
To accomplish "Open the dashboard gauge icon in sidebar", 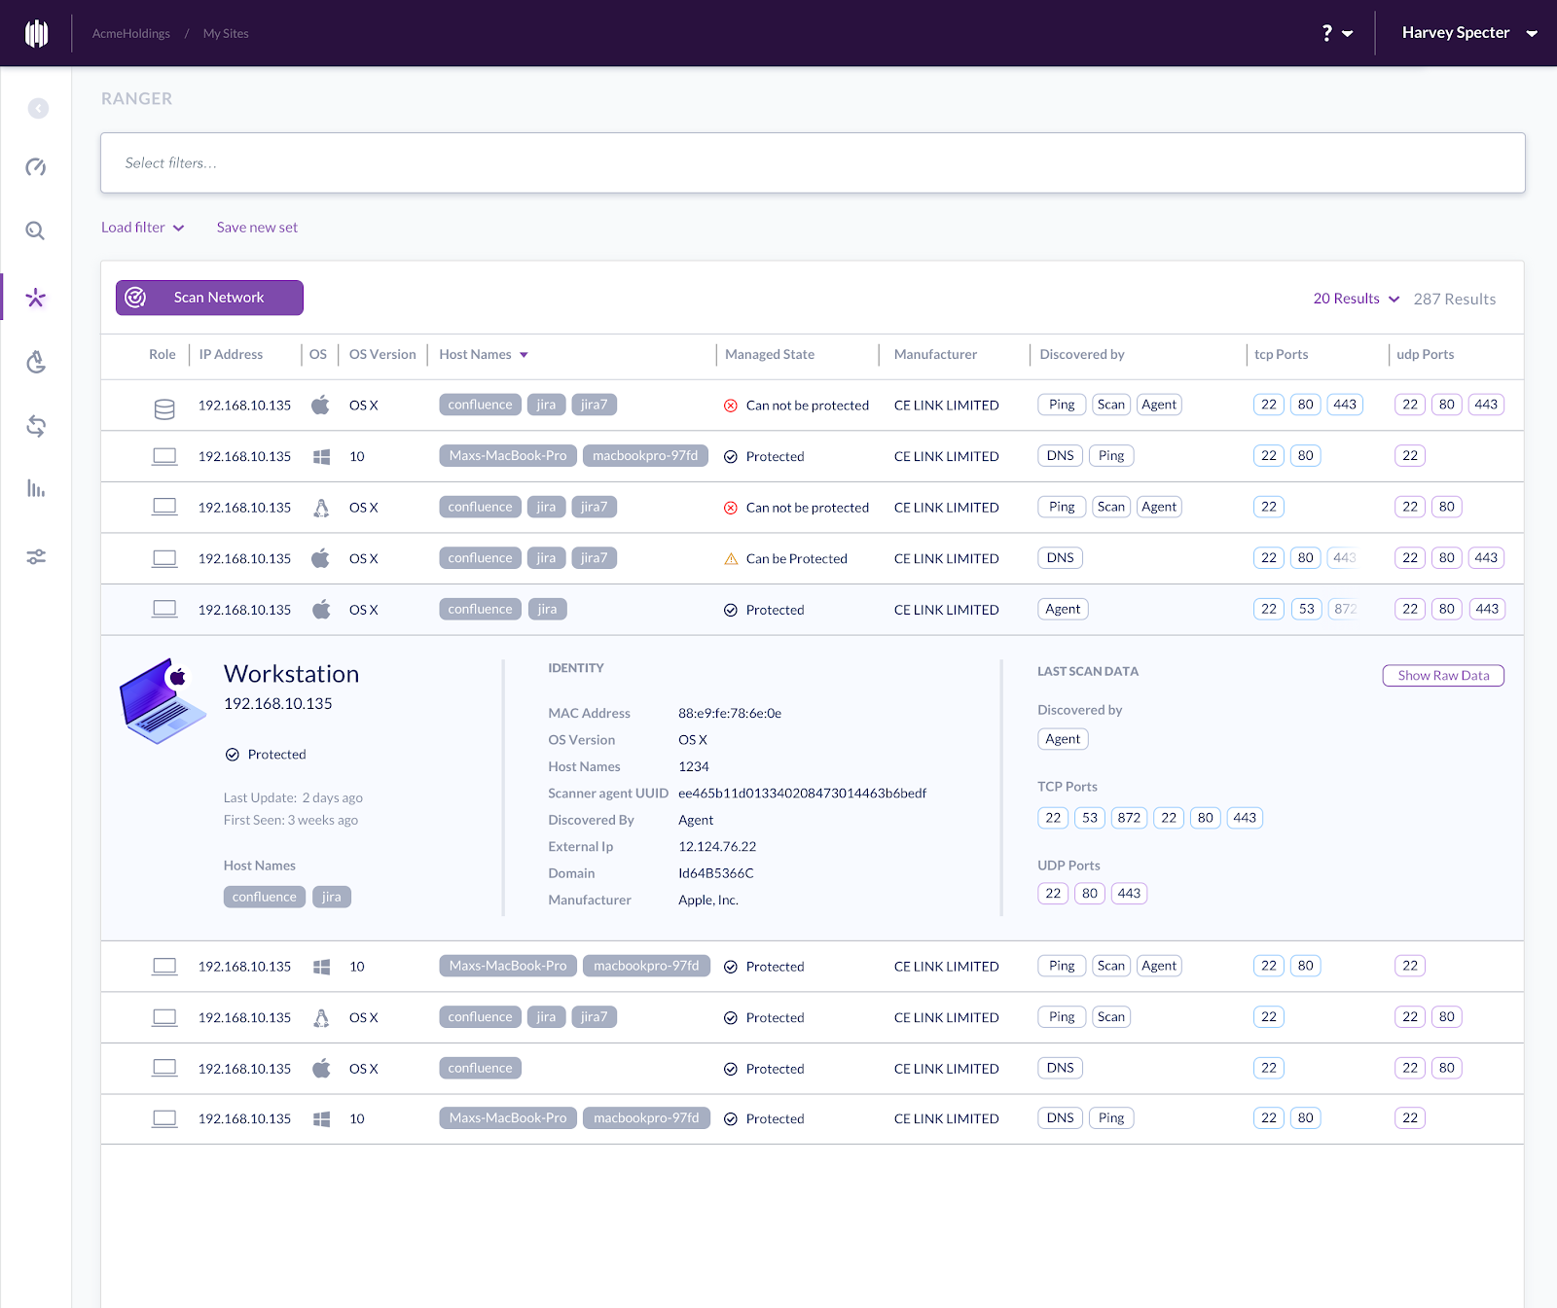I will (36, 167).
